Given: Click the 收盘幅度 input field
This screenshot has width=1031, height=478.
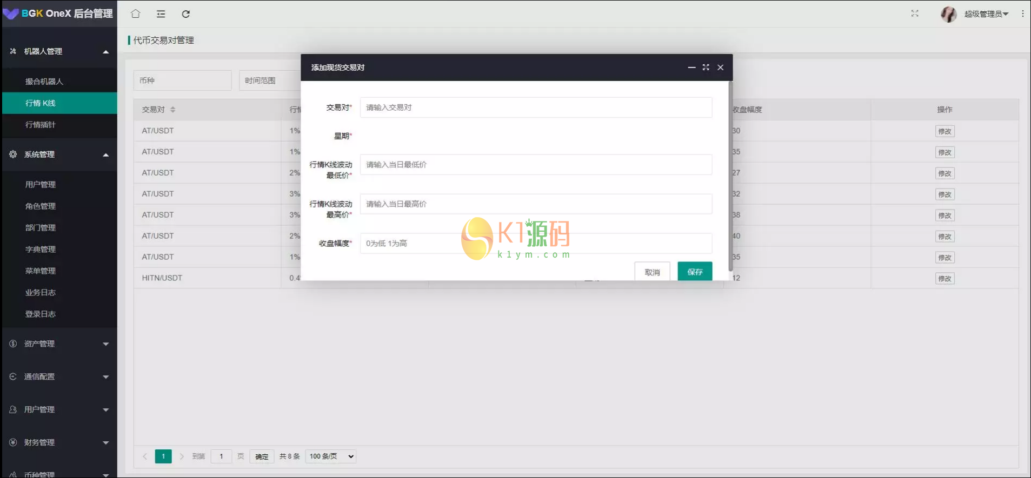Looking at the screenshot, I should (536, 244).
